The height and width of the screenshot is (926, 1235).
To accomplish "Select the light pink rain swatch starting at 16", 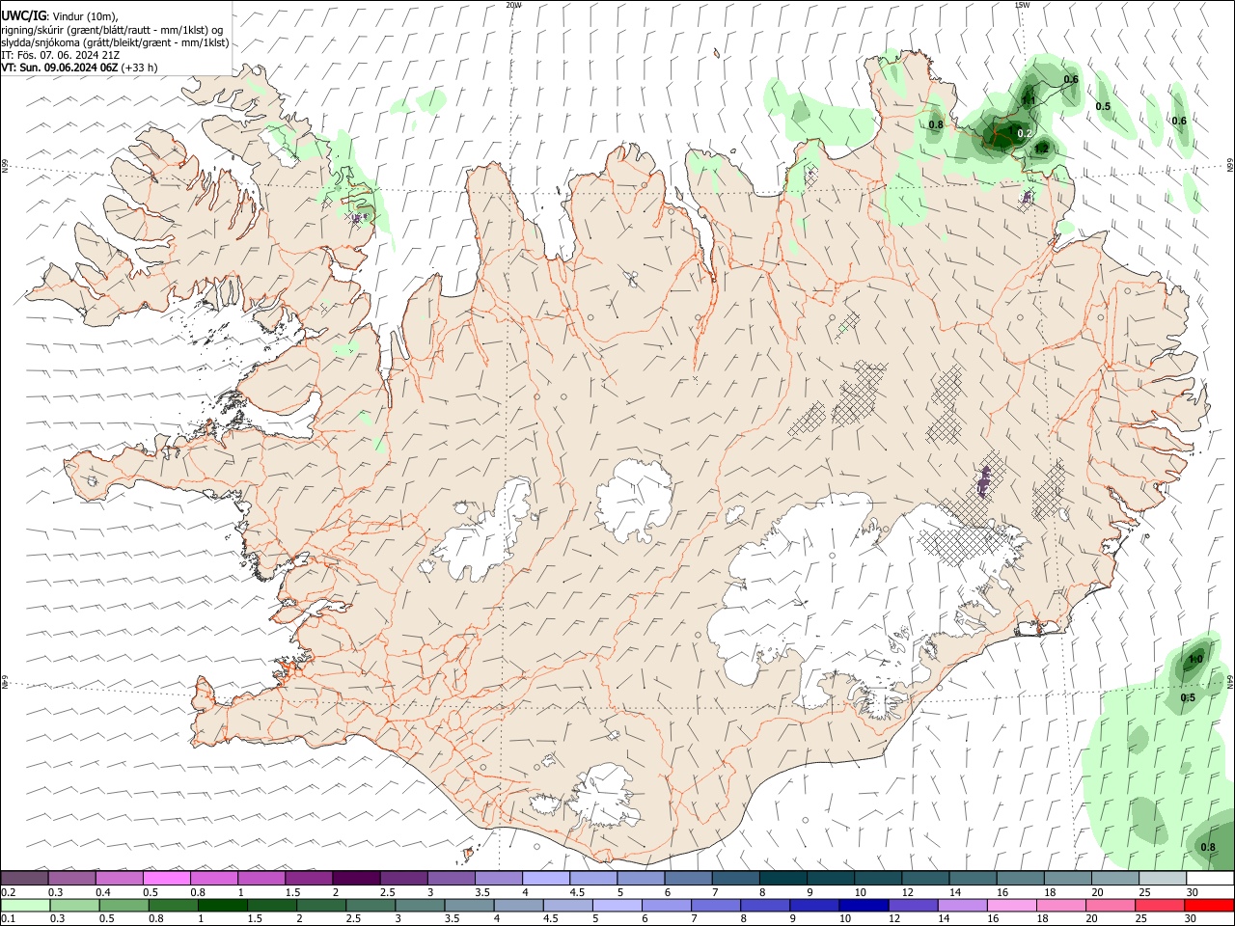I will click(x=1010, y=906).
